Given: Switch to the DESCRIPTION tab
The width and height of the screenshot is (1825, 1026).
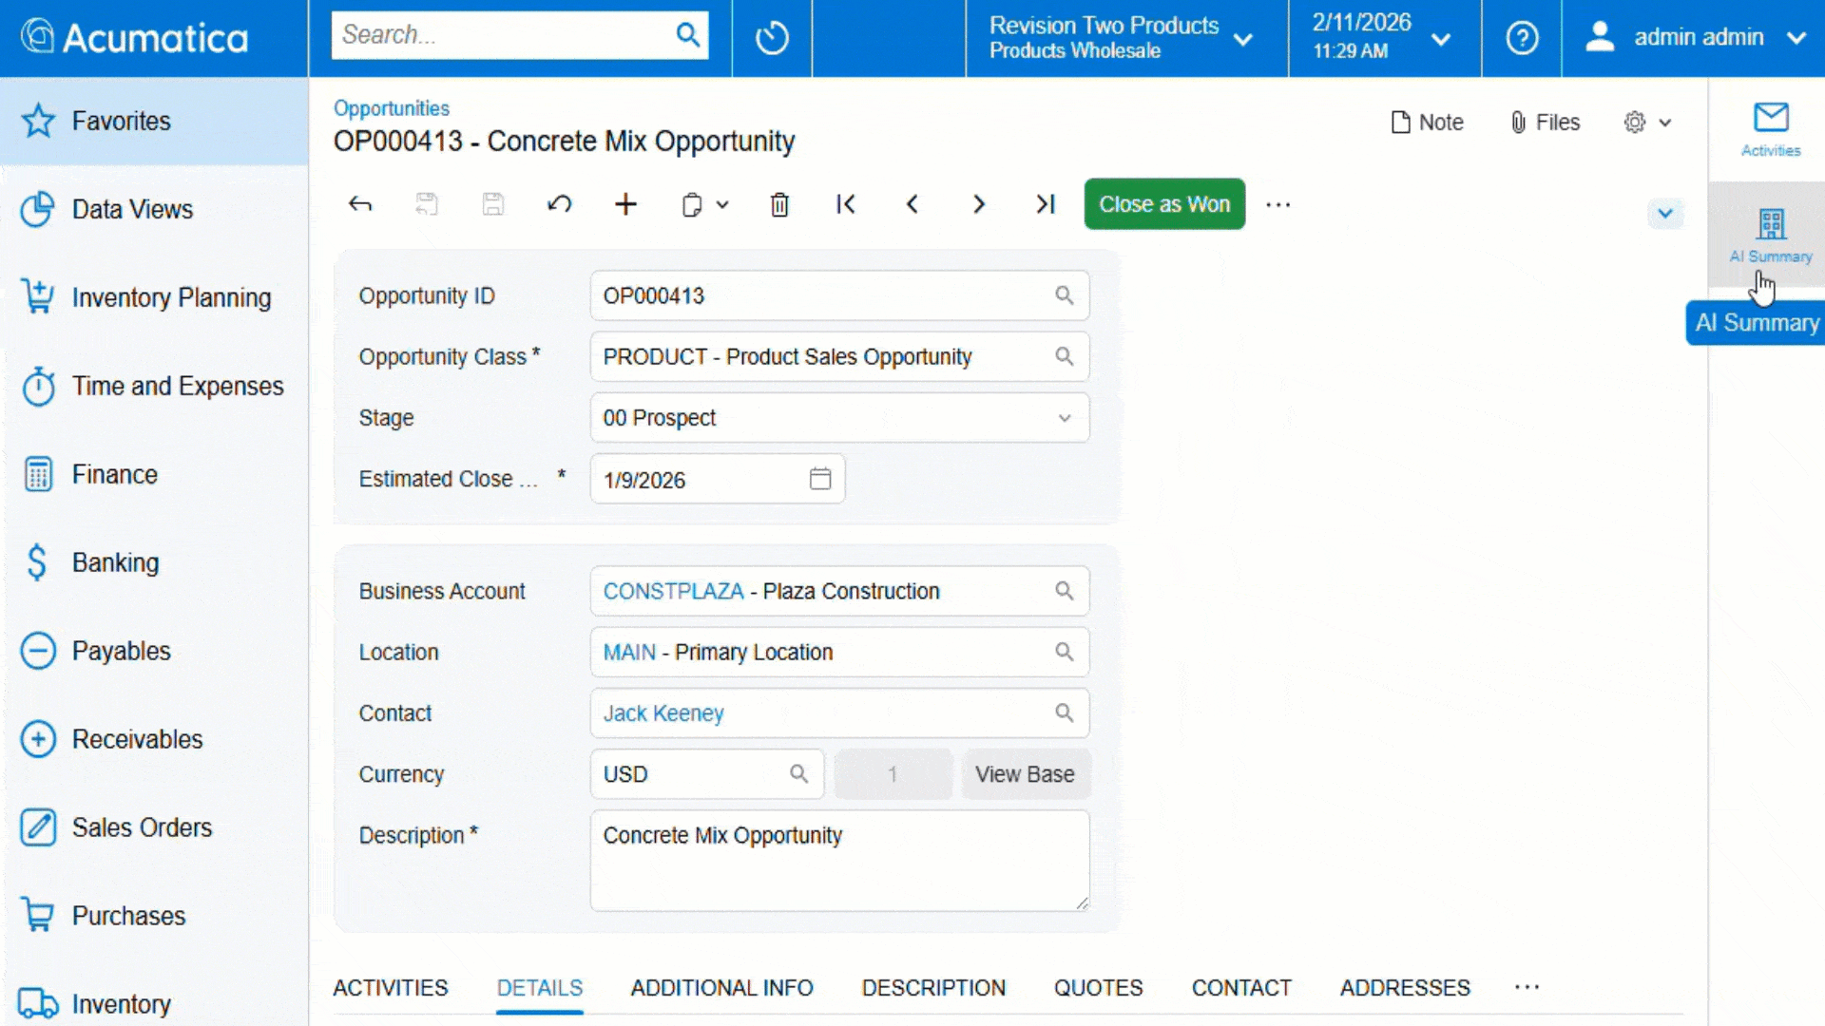Looking at the screenshot, I should [x=933, y=988].
